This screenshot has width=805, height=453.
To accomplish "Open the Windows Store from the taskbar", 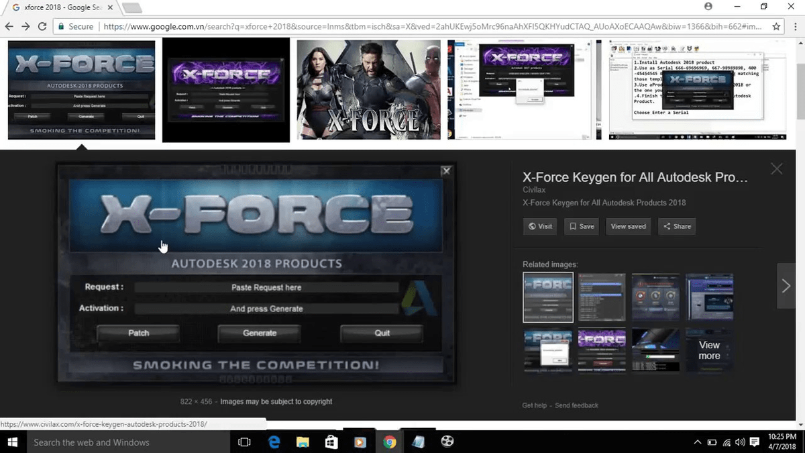I will pos(331,442).
